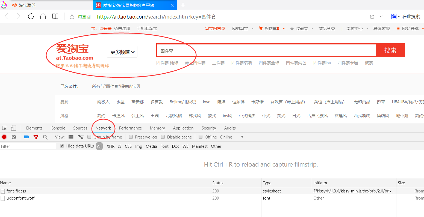The height and width of the screenshot is (217, 424).
Task: Expand the 更多频道 dropdown
Action: pos(122,52)
